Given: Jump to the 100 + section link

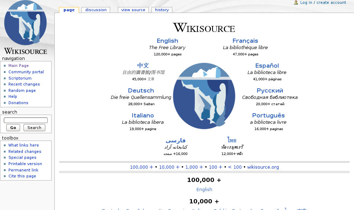Looking at the screenshot, I should pos(215,167).
